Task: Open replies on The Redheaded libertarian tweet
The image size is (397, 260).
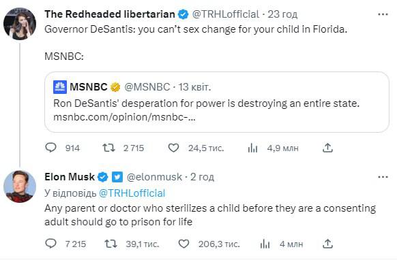Action: (50, 148)
